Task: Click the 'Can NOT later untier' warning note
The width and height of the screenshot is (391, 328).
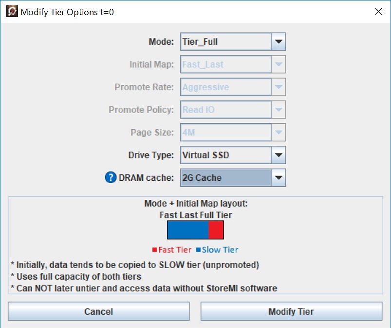Action: coord(144,289)
